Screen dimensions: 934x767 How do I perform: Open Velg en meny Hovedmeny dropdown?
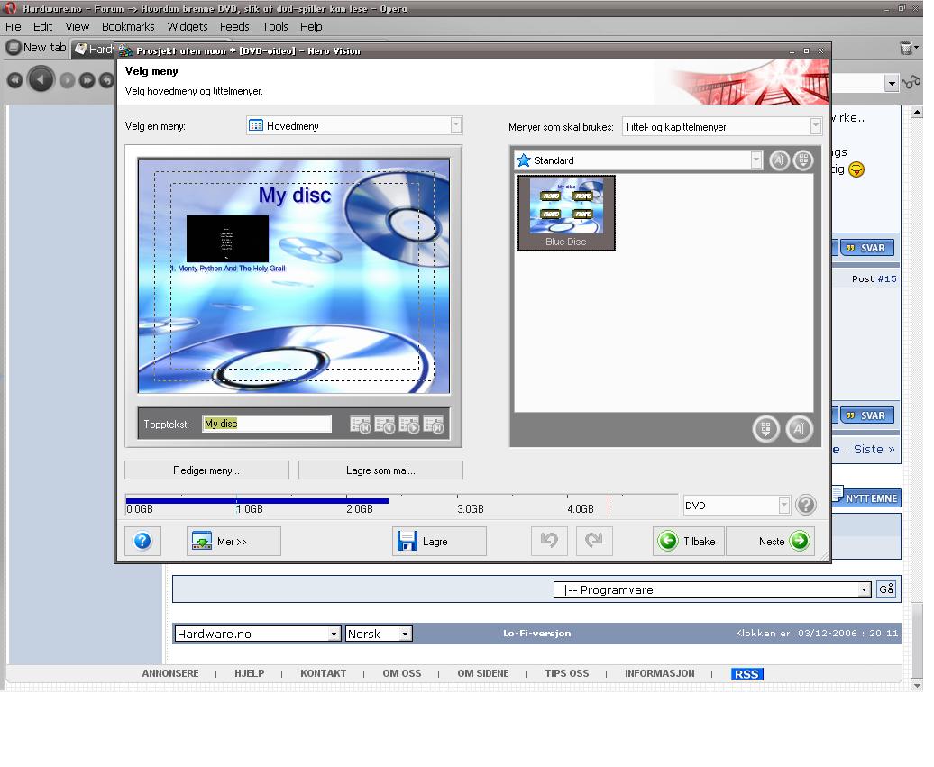coord(354,125)
